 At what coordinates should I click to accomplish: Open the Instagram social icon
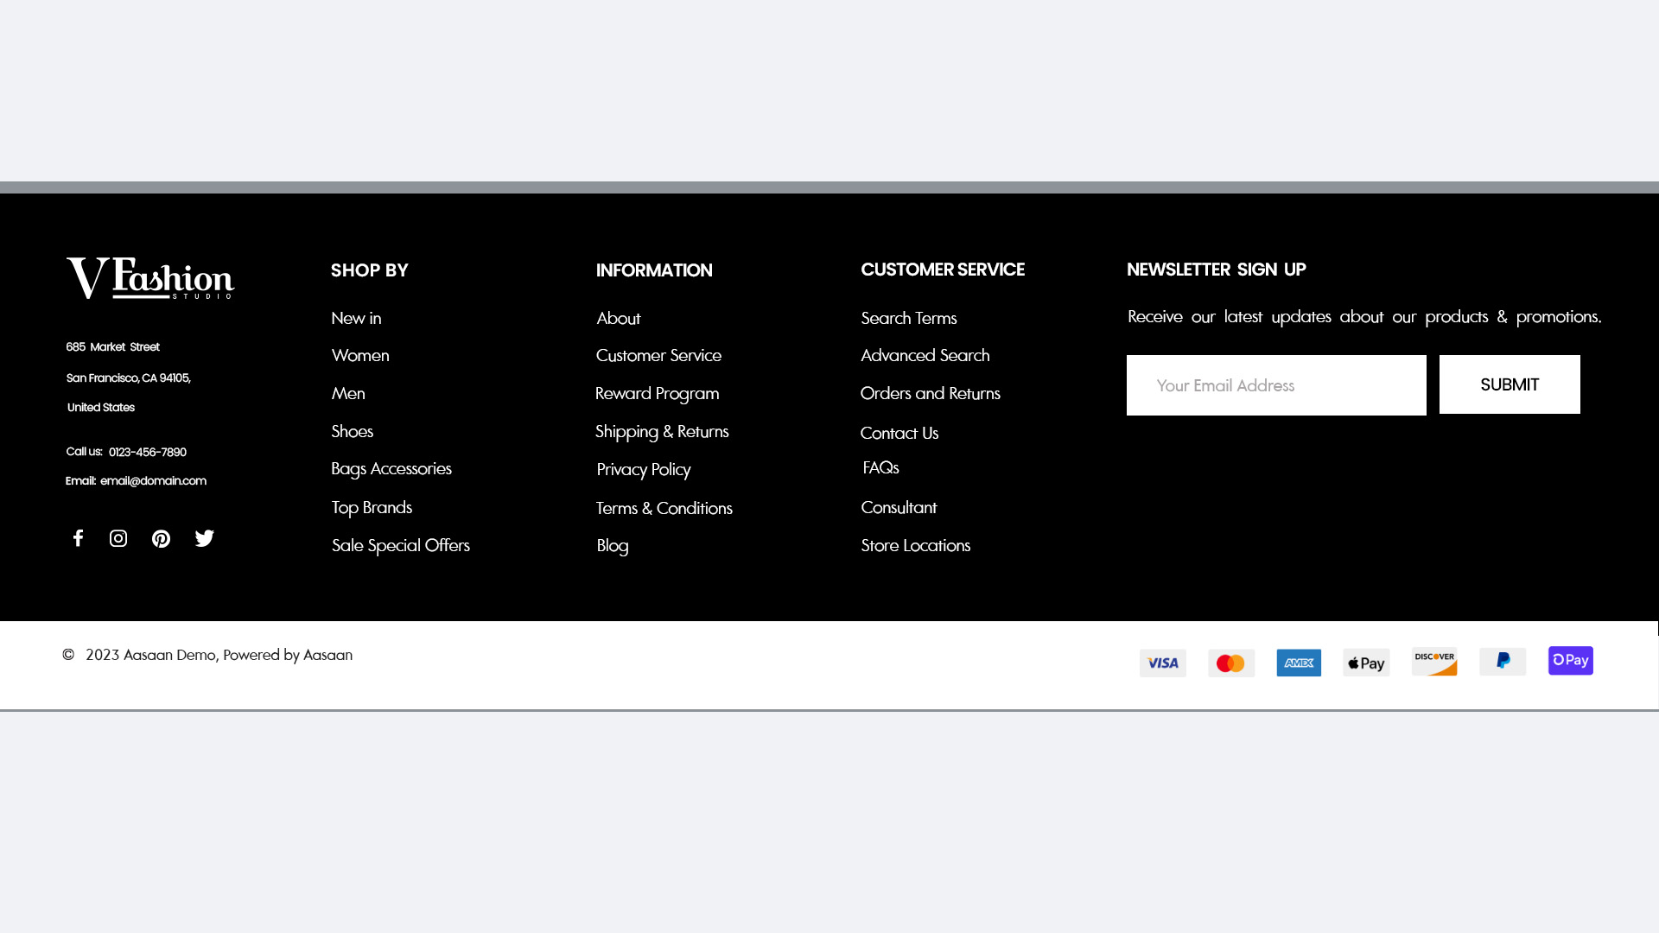coord(118,538)
